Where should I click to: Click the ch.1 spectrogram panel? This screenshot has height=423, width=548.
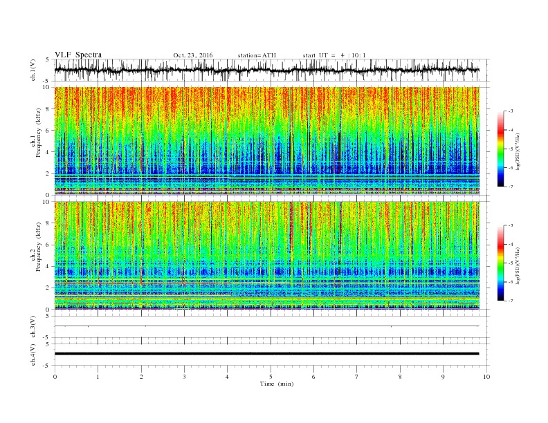point(267,141)
